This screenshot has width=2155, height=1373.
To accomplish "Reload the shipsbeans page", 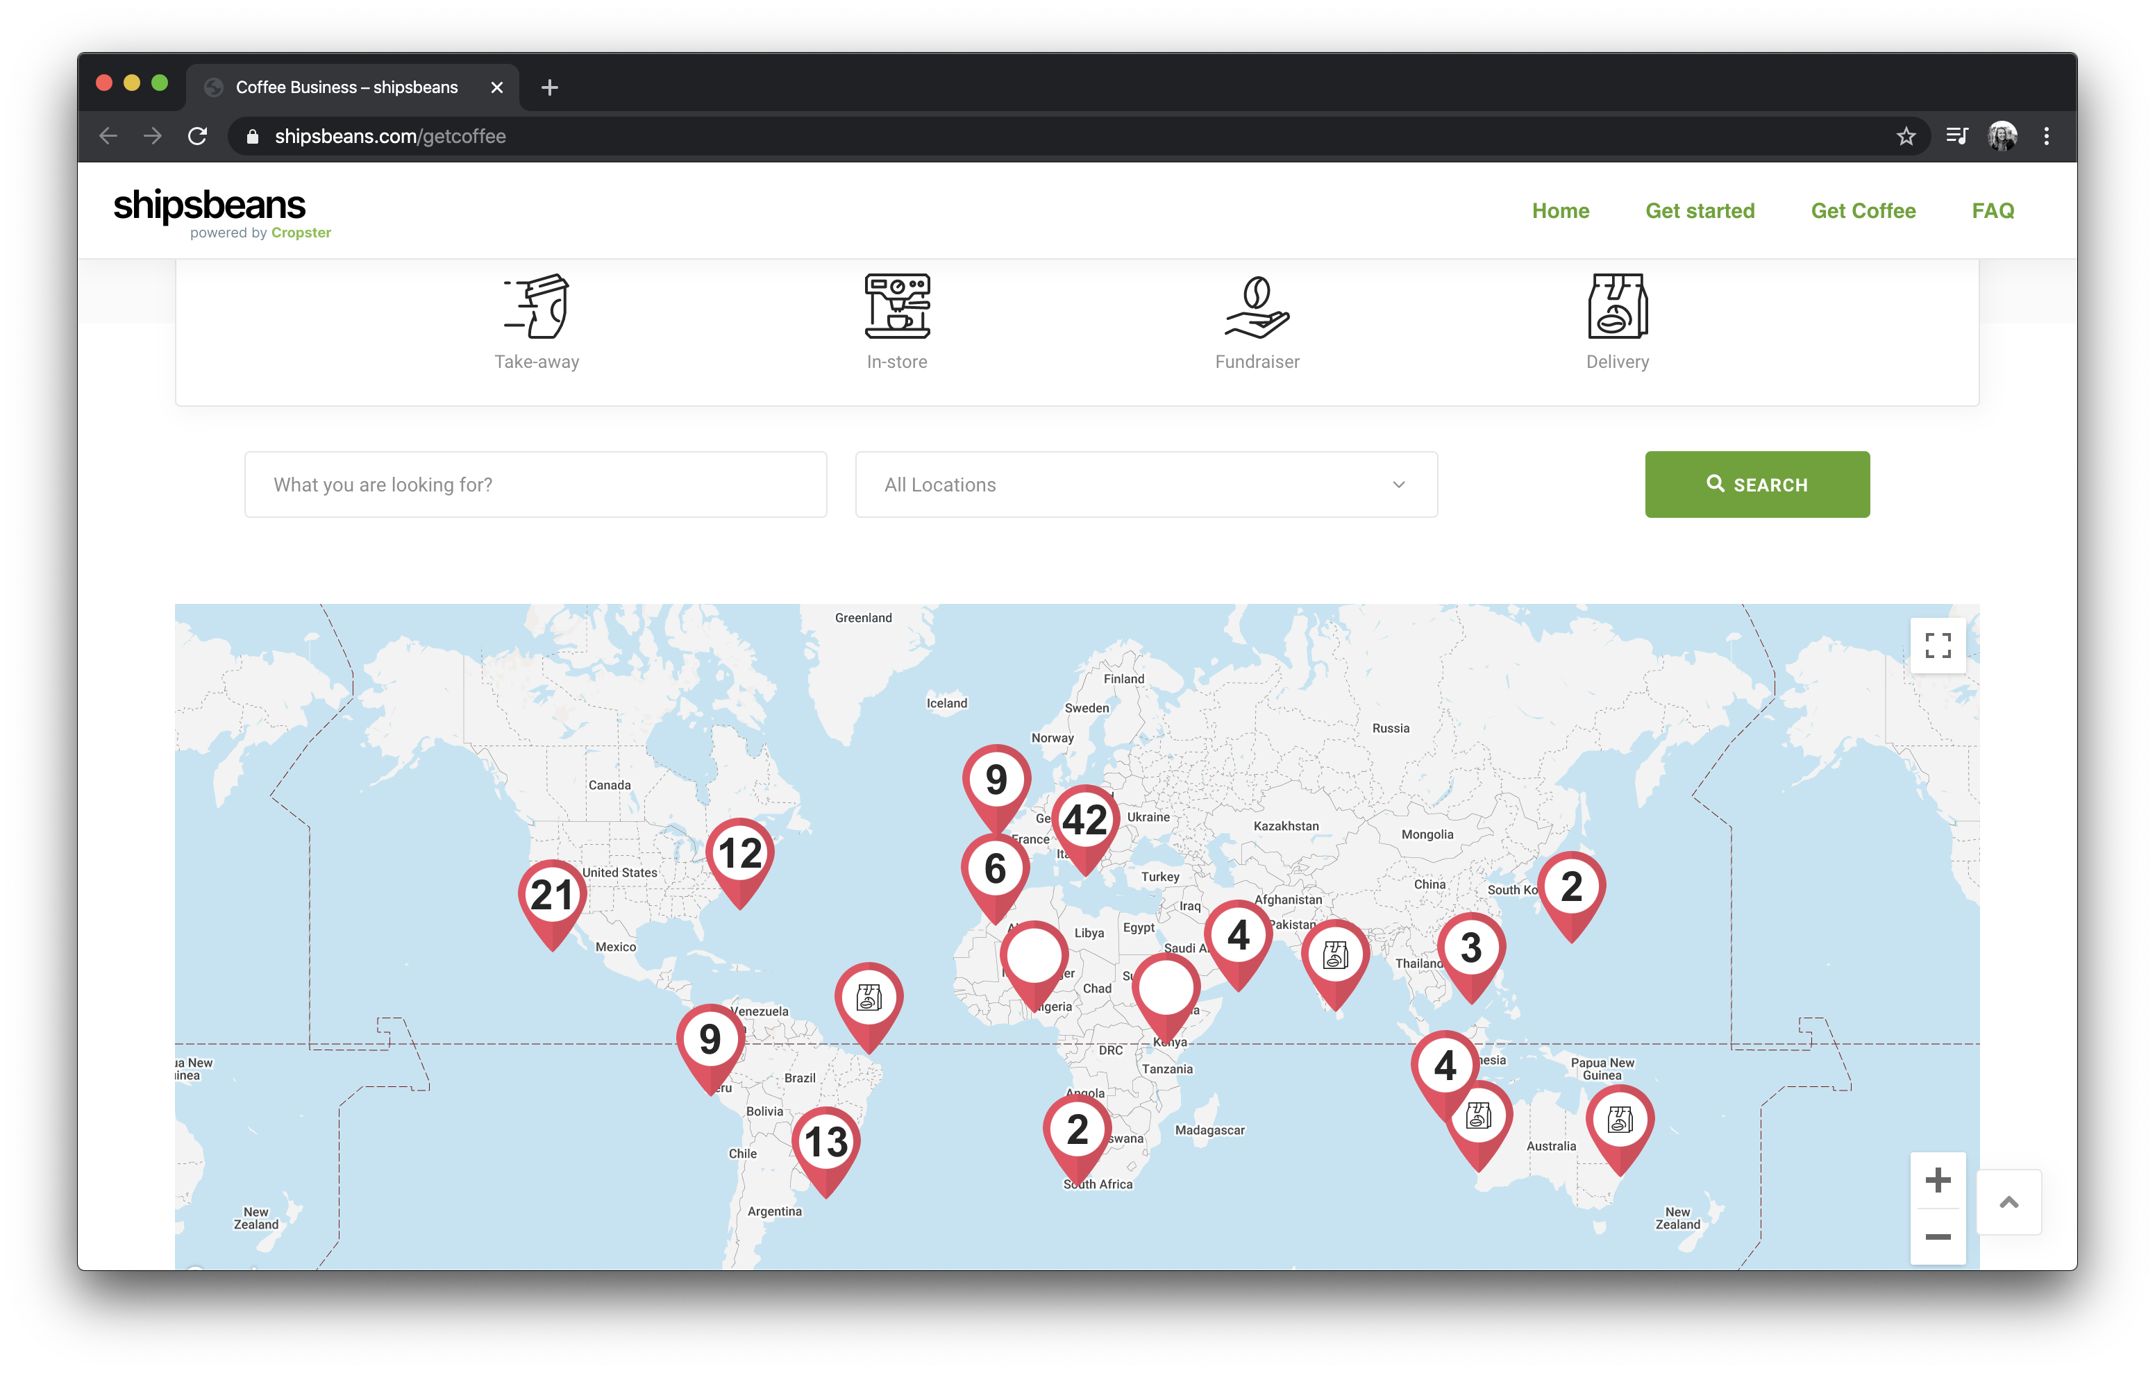I will [x=198, y=136].
